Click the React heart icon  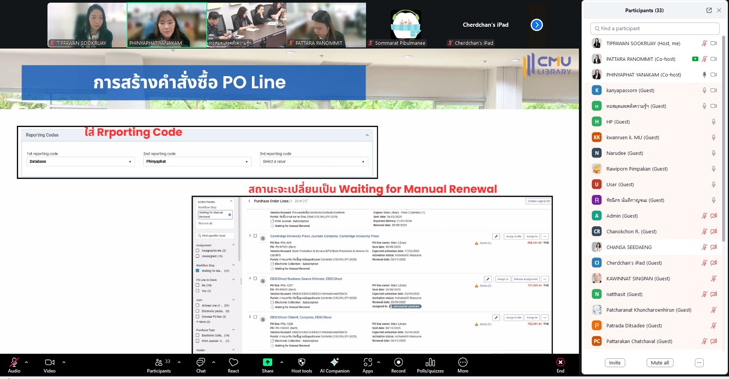tap(233, 363)
